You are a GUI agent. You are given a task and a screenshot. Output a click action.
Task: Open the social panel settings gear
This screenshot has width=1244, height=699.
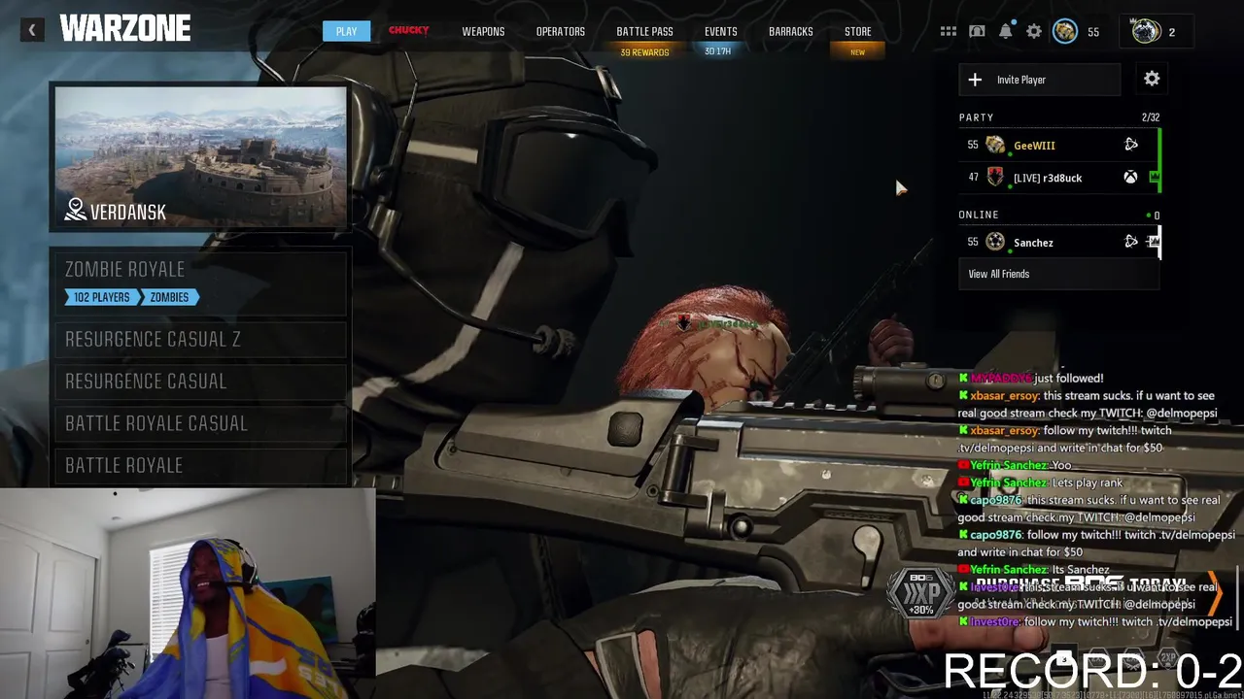pos(1152,79)
